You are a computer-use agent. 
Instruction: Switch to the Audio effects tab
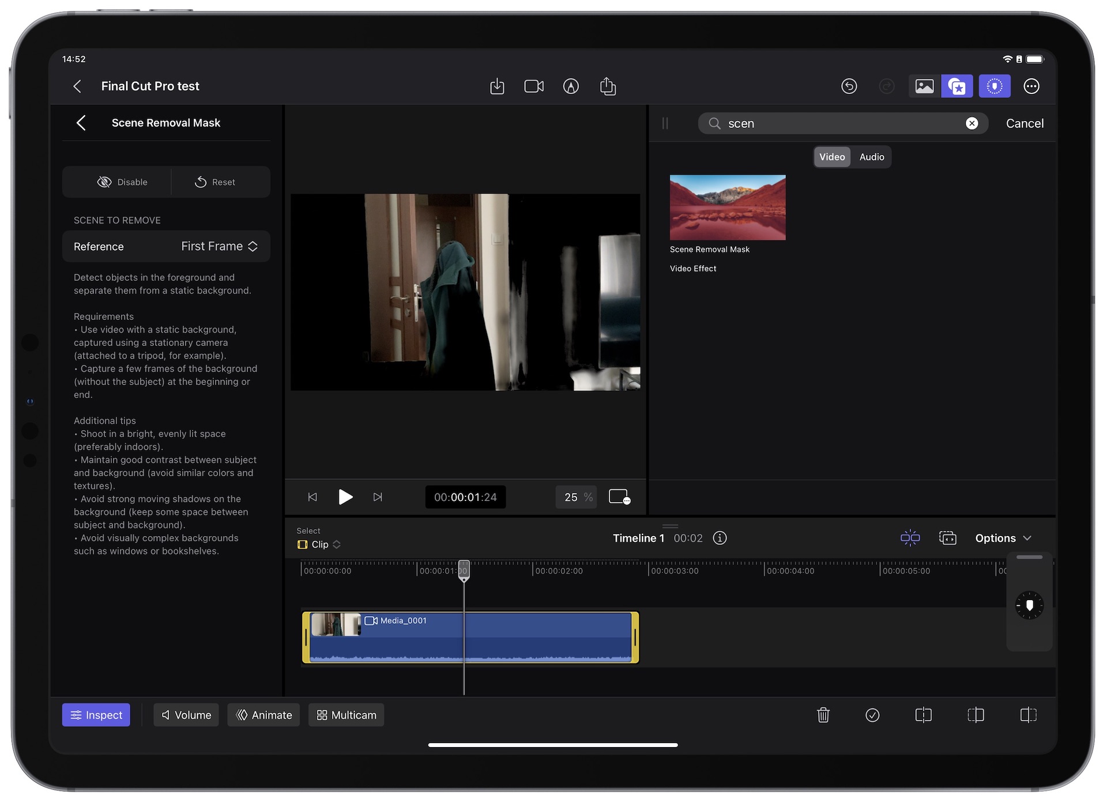(872, 157)
